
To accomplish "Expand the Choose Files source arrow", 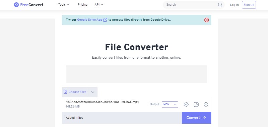I will click(x=93, y=92).
